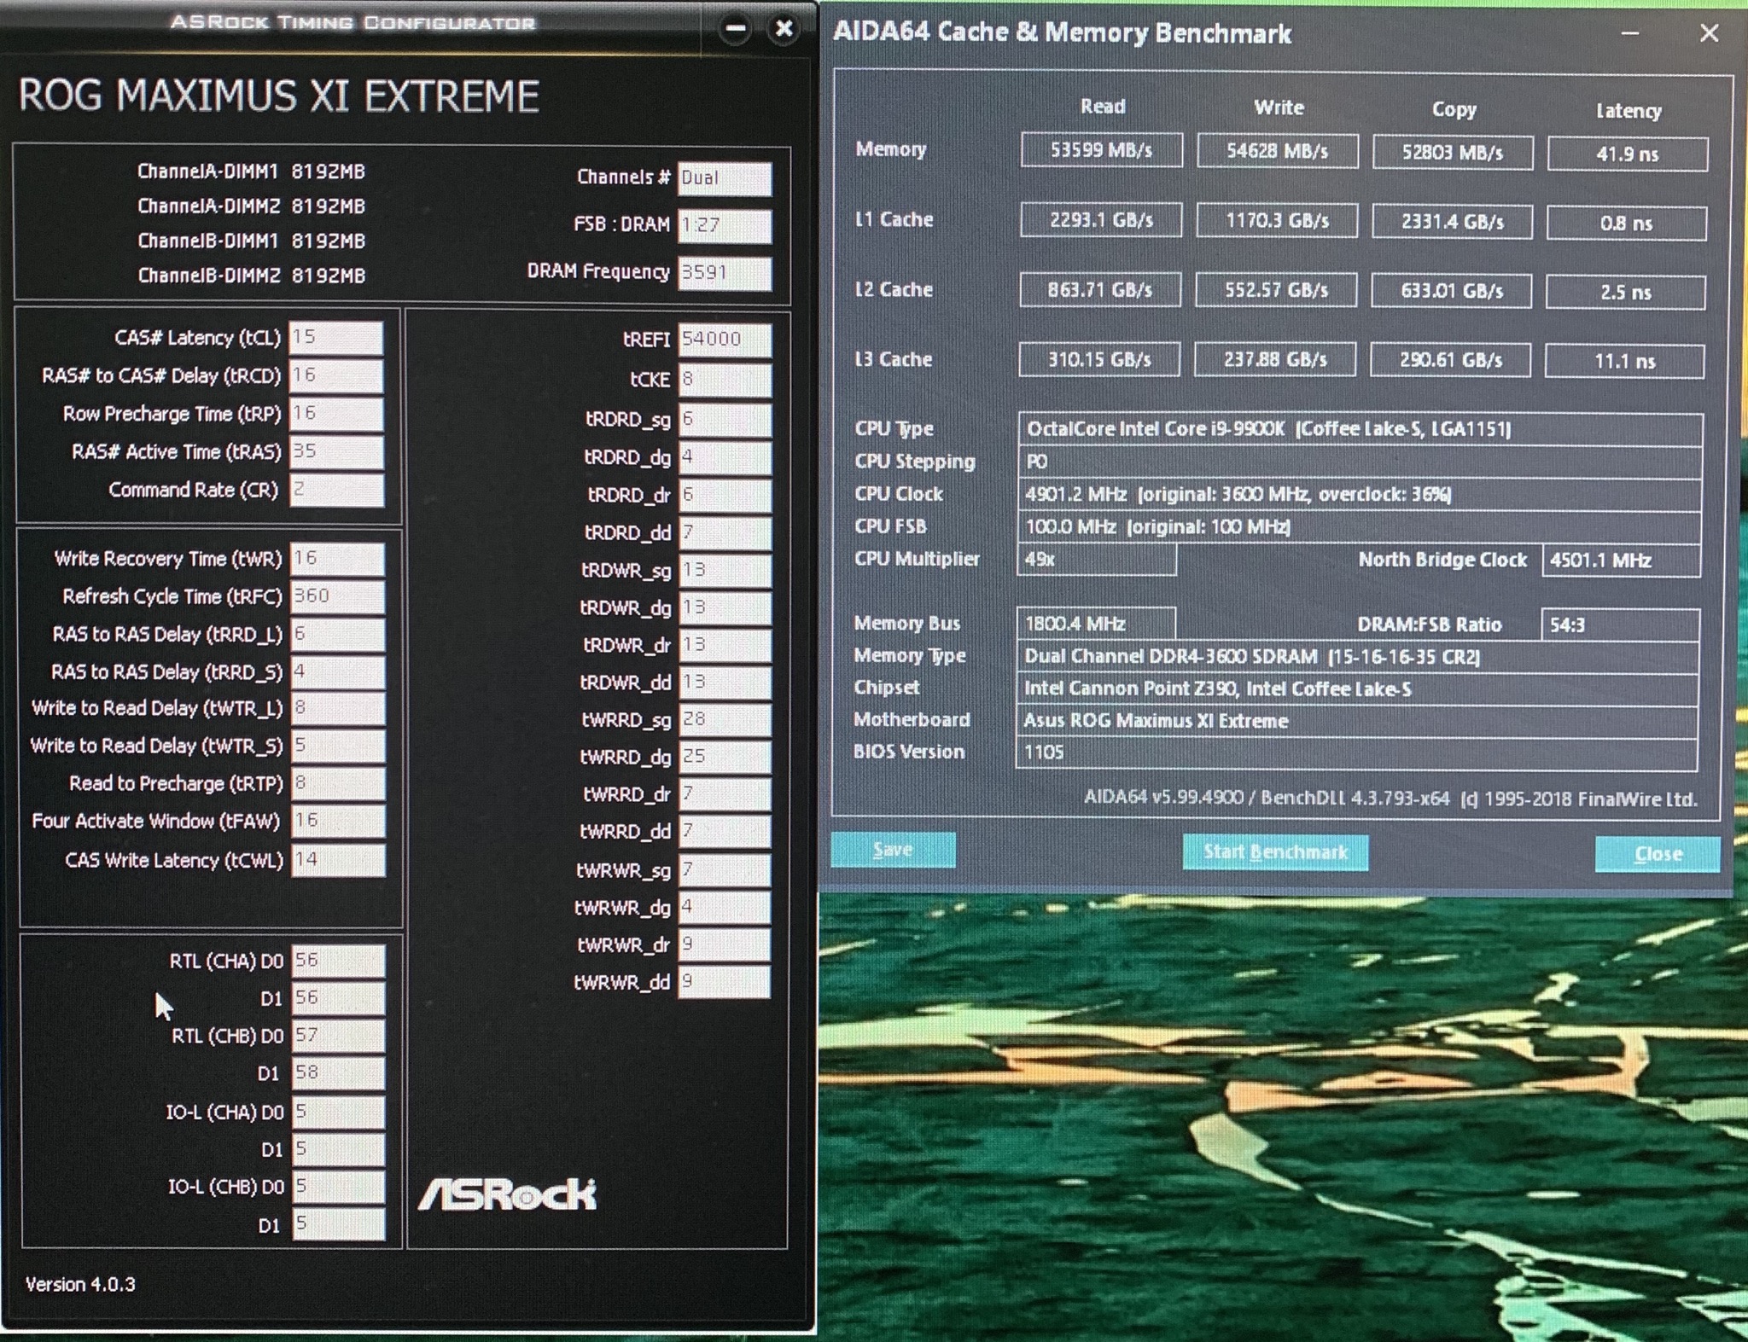Click the DRAM Frequency field
The image size is (1748, 1342).
click(725, 273)
